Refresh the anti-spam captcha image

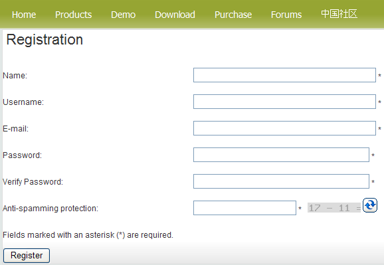point(370,205)
